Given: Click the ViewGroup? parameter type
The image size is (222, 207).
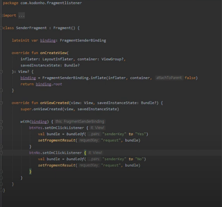Looking at the screenshot, I should click(113, 59).
